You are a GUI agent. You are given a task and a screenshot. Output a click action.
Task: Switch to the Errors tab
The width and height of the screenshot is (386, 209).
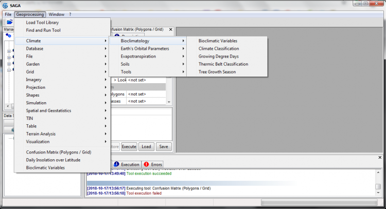(153, 164)
